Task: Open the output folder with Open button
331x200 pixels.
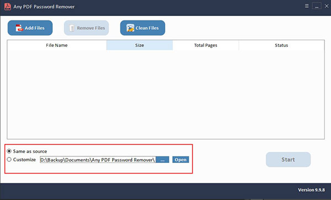Action: pos(180,160)
